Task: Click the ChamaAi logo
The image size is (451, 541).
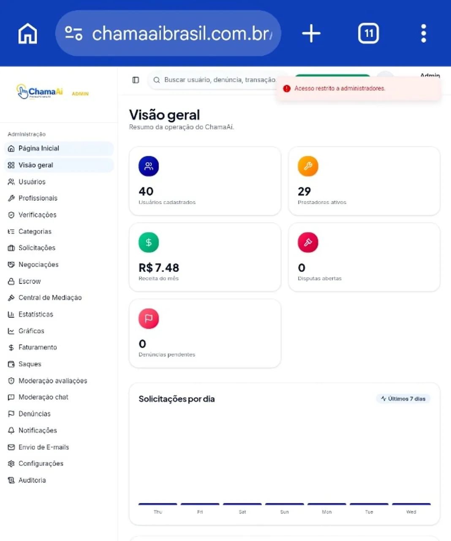Action: (39, 91)
